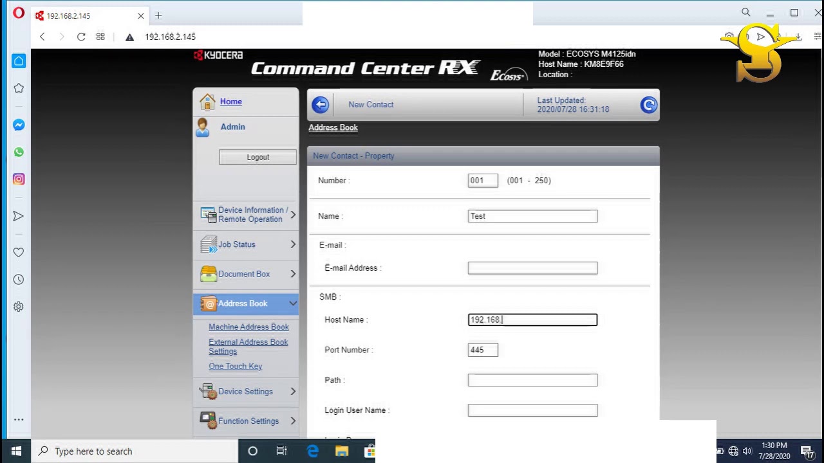Open the Home link
This screenshot has width=824, height=463.
point(231,102)
